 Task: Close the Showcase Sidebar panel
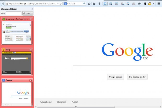[32, 9]
